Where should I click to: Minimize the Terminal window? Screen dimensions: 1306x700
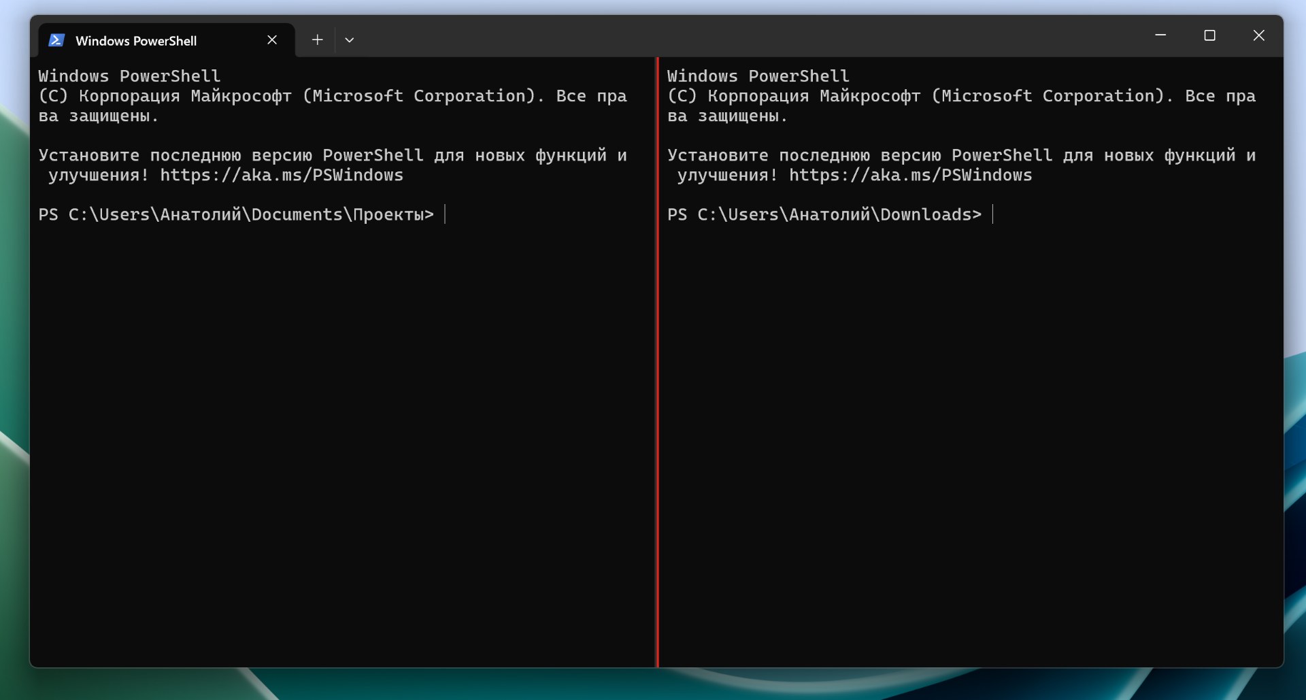click(x=1160, y=35)
